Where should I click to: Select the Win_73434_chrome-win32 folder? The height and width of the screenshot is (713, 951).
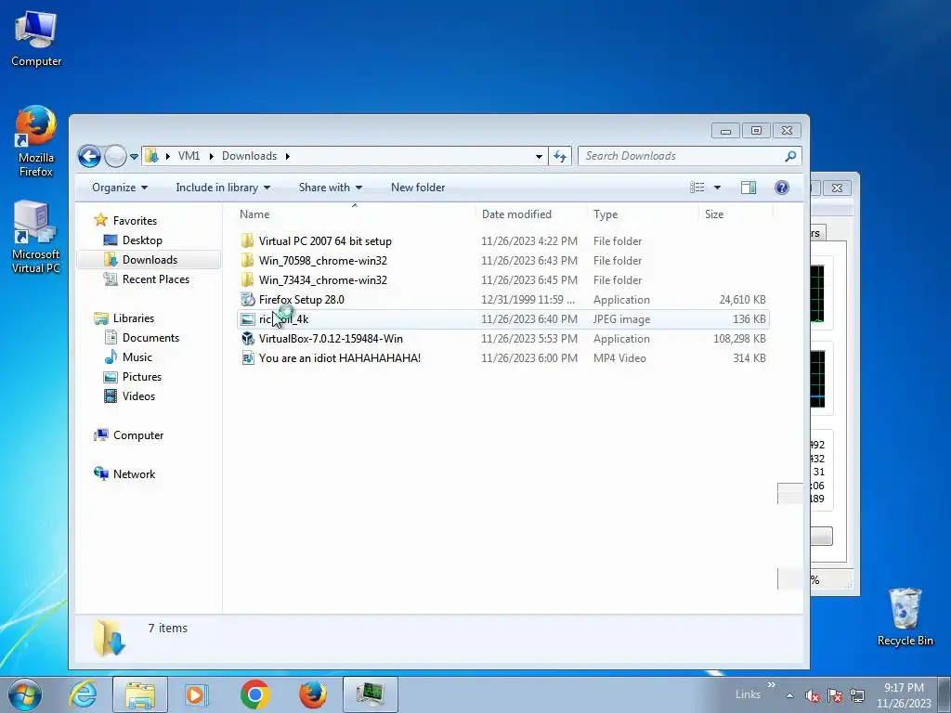click(322, 280)
